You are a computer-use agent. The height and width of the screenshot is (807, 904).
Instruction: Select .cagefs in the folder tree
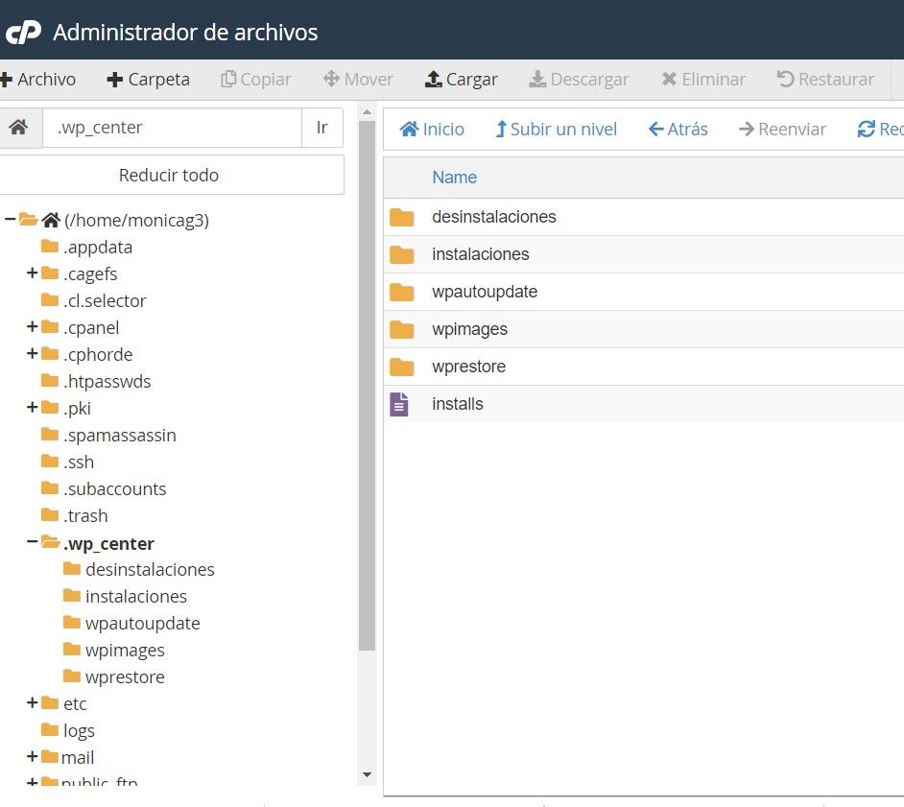(x=90, y=273)
